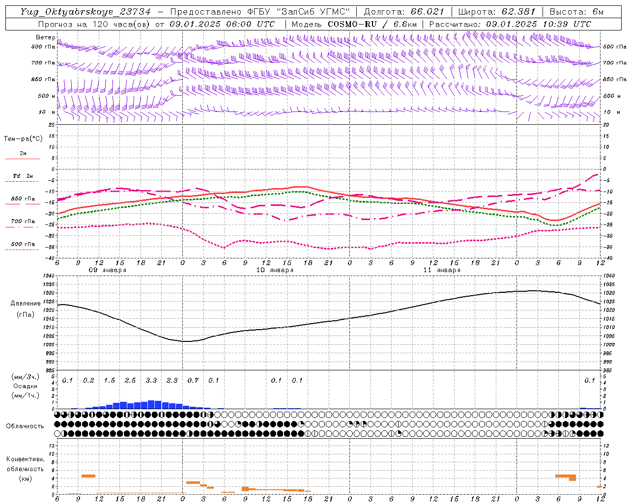Click the Осадки precipitation label
This screenshot has height=503, width=629.
point(26,386)
